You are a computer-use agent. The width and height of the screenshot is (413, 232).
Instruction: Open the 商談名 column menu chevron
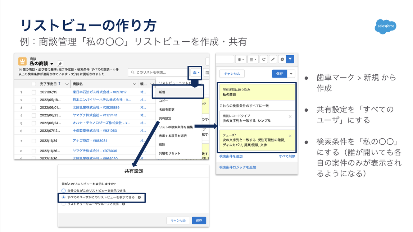coord(134,84)
